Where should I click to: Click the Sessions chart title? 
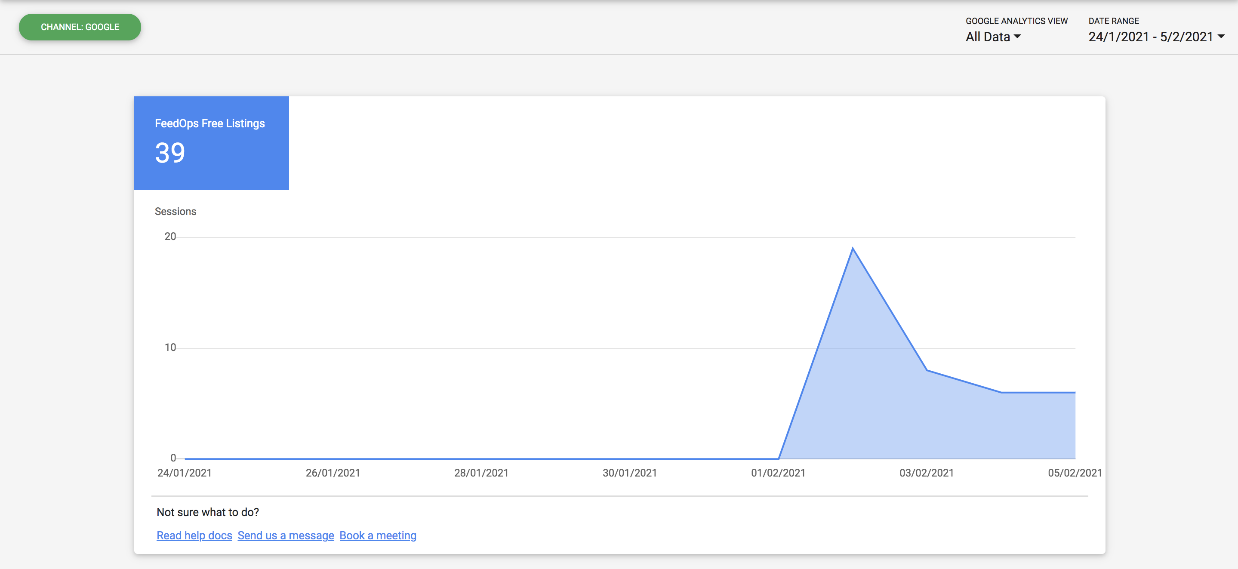pos(176,212)
